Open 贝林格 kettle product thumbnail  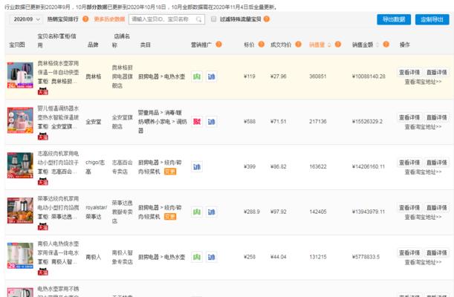point(20,75)
